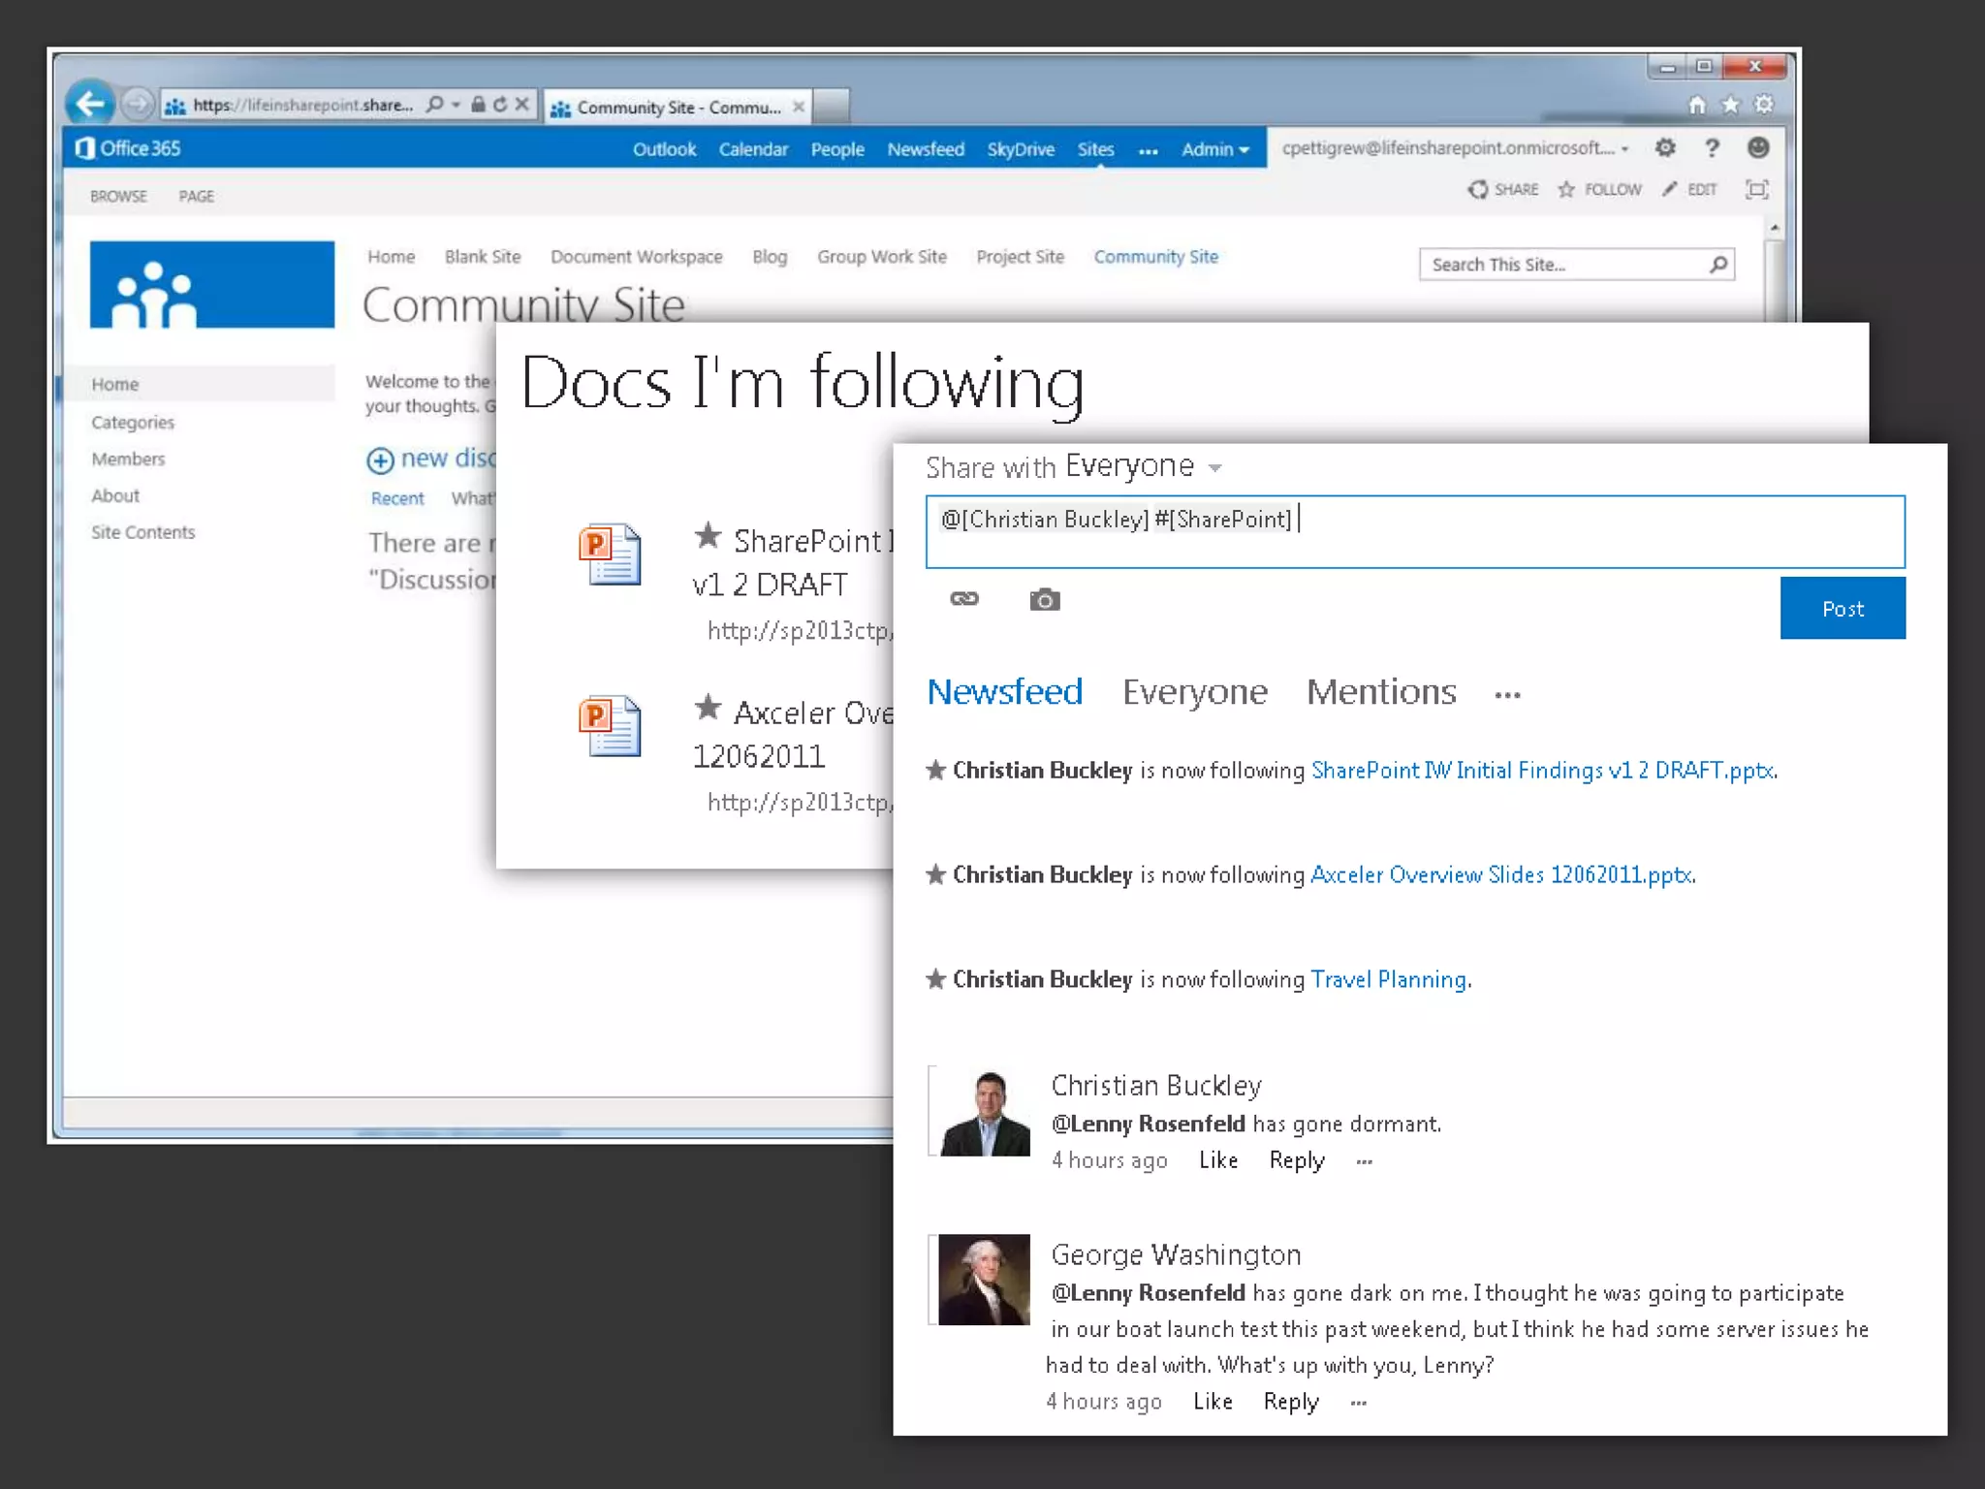The width and height of the screenshot is (1985, 1489).
Task: Expand the user account email dropdown
Action: click(x=1625, y=149)
